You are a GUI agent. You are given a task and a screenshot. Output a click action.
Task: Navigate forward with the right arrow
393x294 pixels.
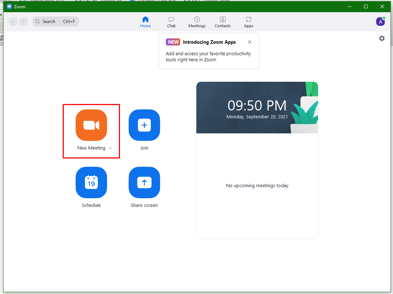[23, 22]
